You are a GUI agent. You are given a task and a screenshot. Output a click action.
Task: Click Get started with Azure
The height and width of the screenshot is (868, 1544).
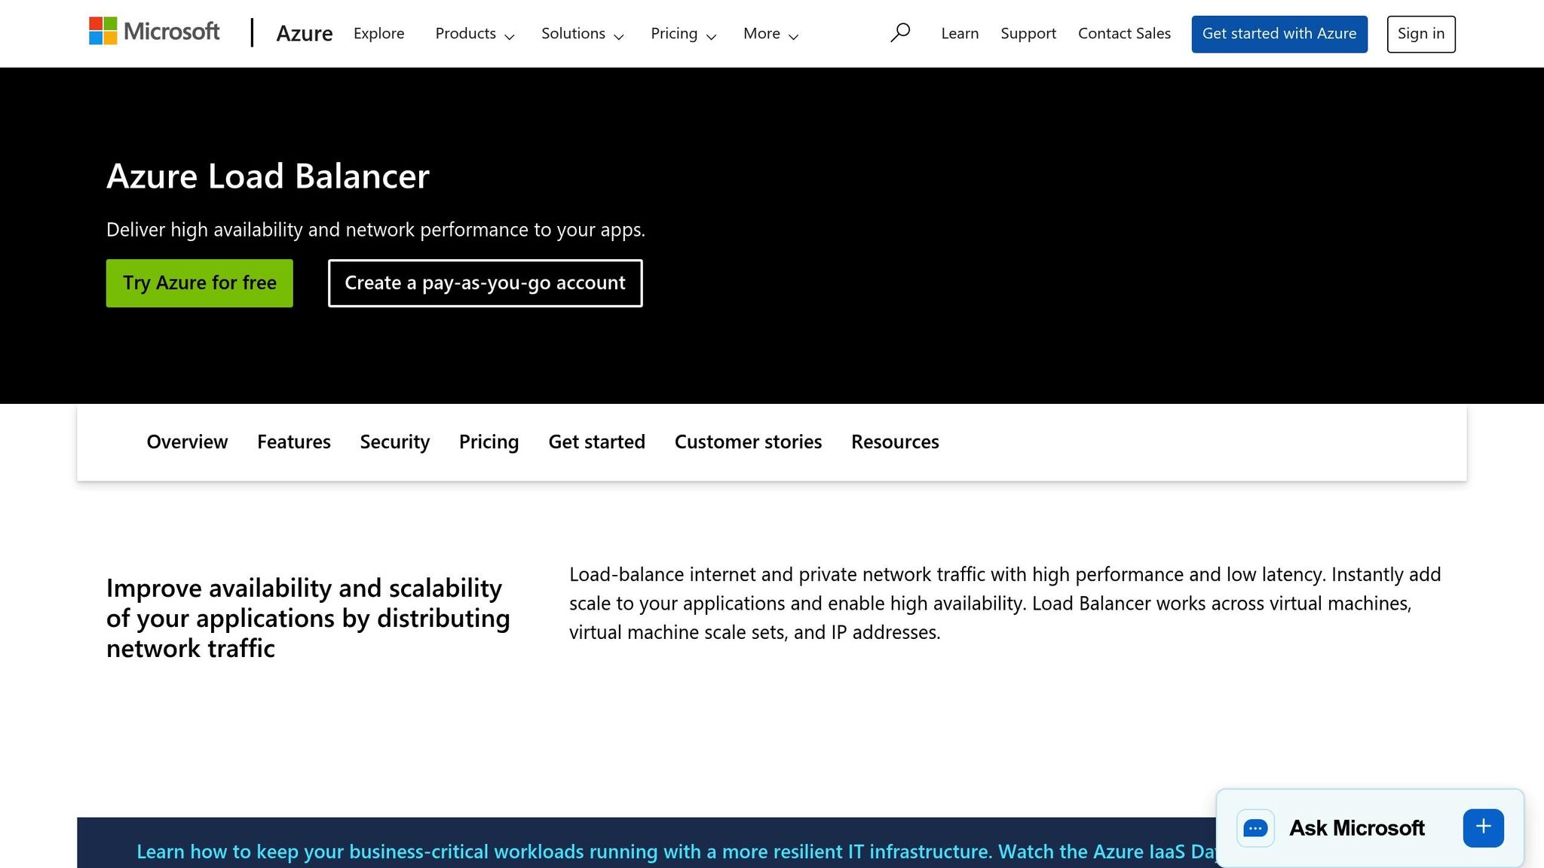coord(1279,33)
